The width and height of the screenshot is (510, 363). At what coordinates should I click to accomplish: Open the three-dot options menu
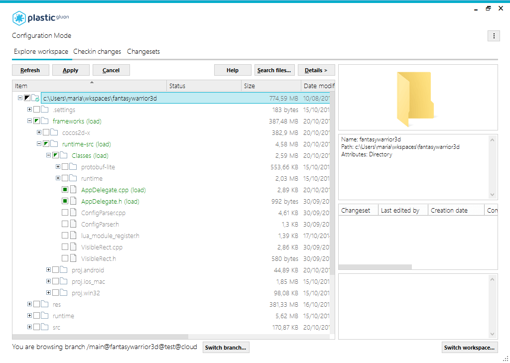(x=494, y=36)
